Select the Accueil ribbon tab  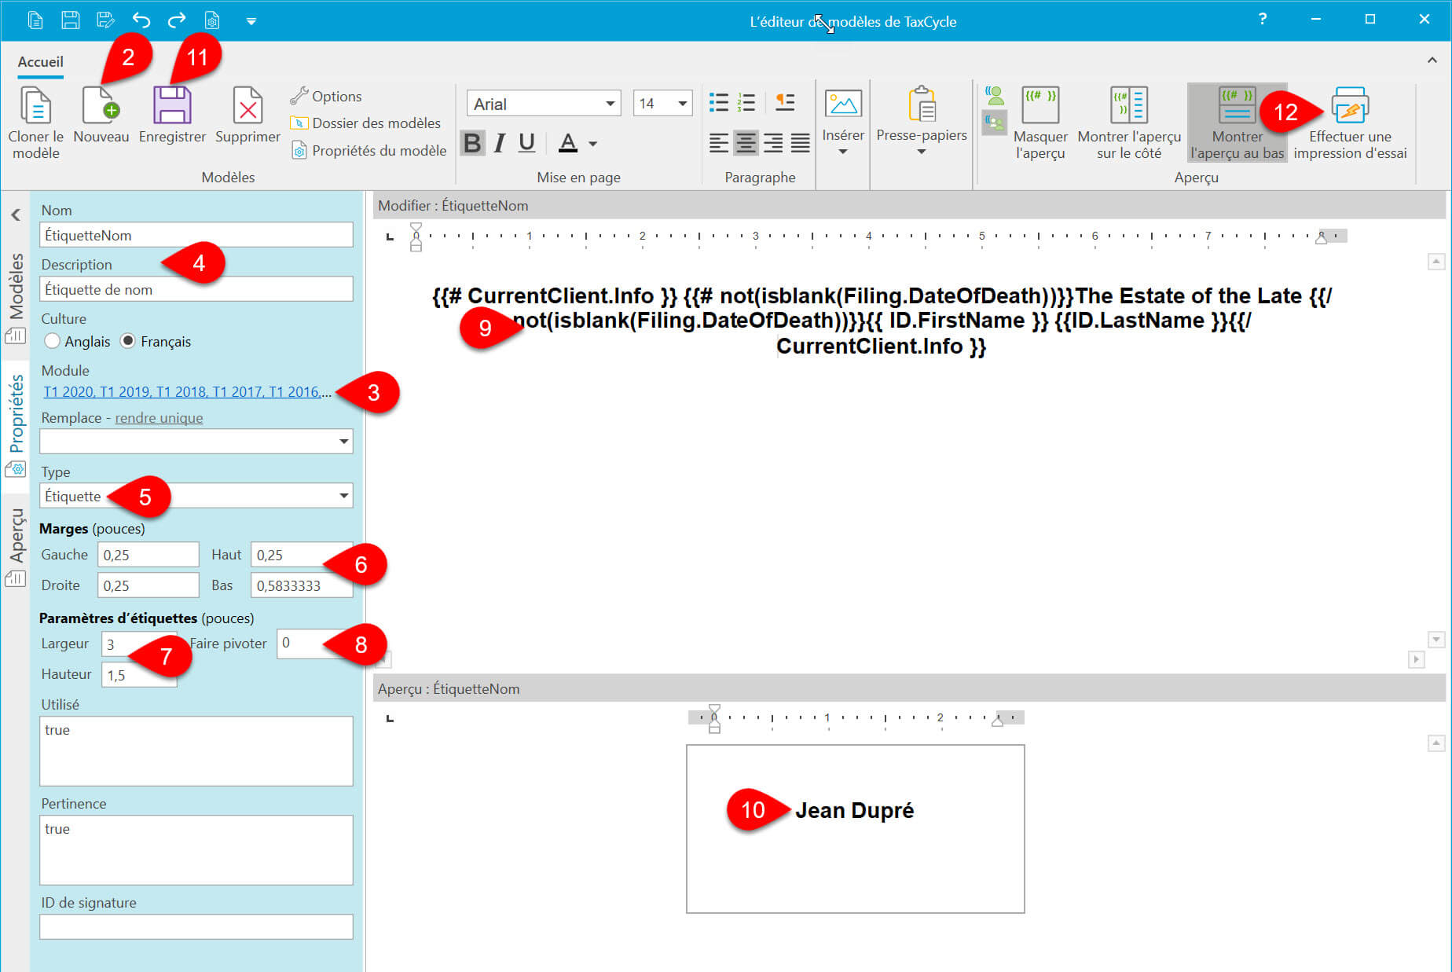coord(41,61)
